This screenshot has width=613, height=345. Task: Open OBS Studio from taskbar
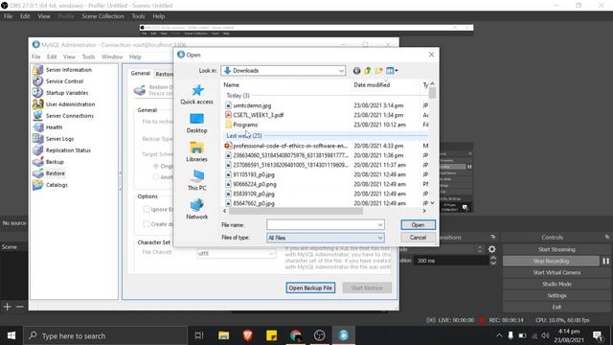(x=319, y=335)
